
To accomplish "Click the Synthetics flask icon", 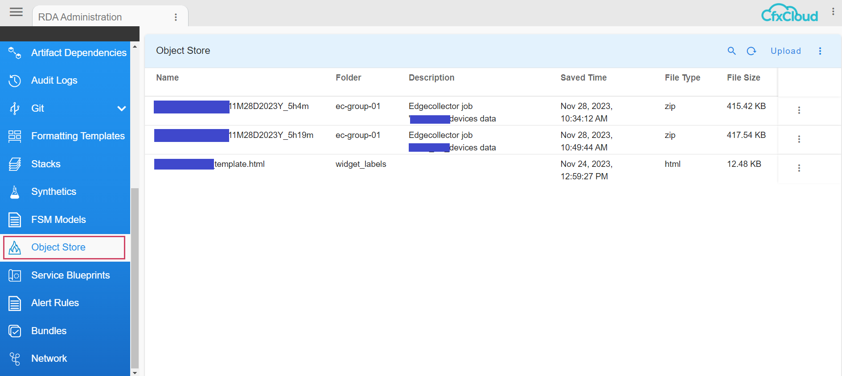I will pyautogui.click(x=15, y=192).
